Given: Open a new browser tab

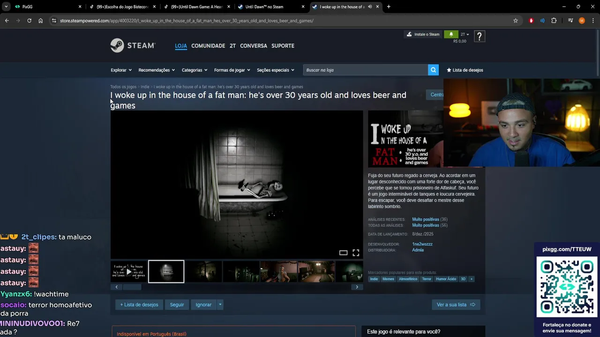Looking at the screenshot, I should (389, 7).
